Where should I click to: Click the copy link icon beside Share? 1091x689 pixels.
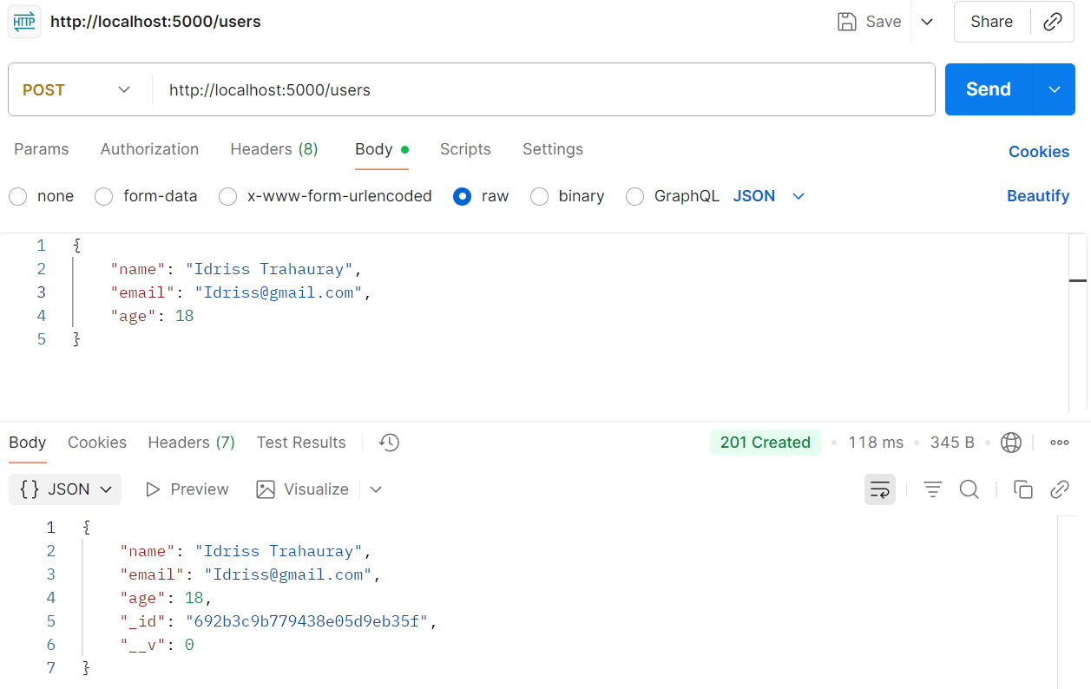point(1052,22)
